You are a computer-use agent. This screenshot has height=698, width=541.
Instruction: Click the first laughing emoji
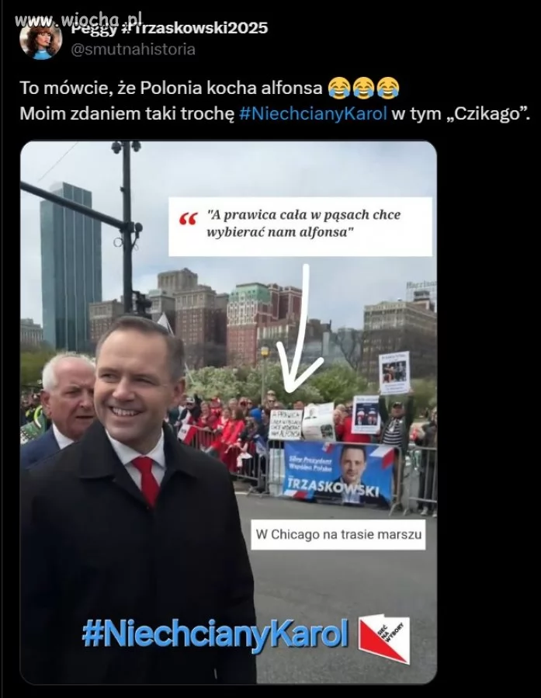click(339, 89)
